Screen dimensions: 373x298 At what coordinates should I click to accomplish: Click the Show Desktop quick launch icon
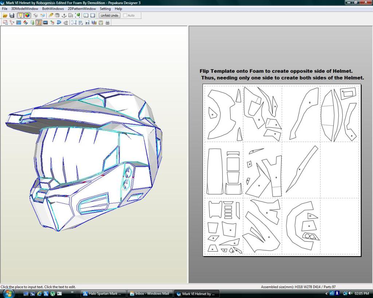tap(26, 294)
